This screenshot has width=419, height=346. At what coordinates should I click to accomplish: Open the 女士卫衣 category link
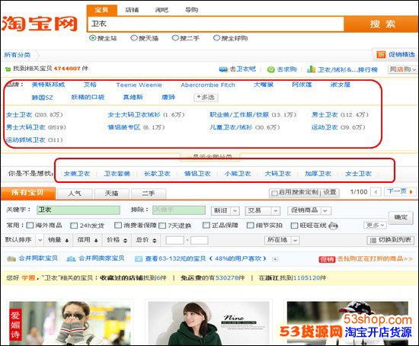pyautogui.click(x=19, y=115)
